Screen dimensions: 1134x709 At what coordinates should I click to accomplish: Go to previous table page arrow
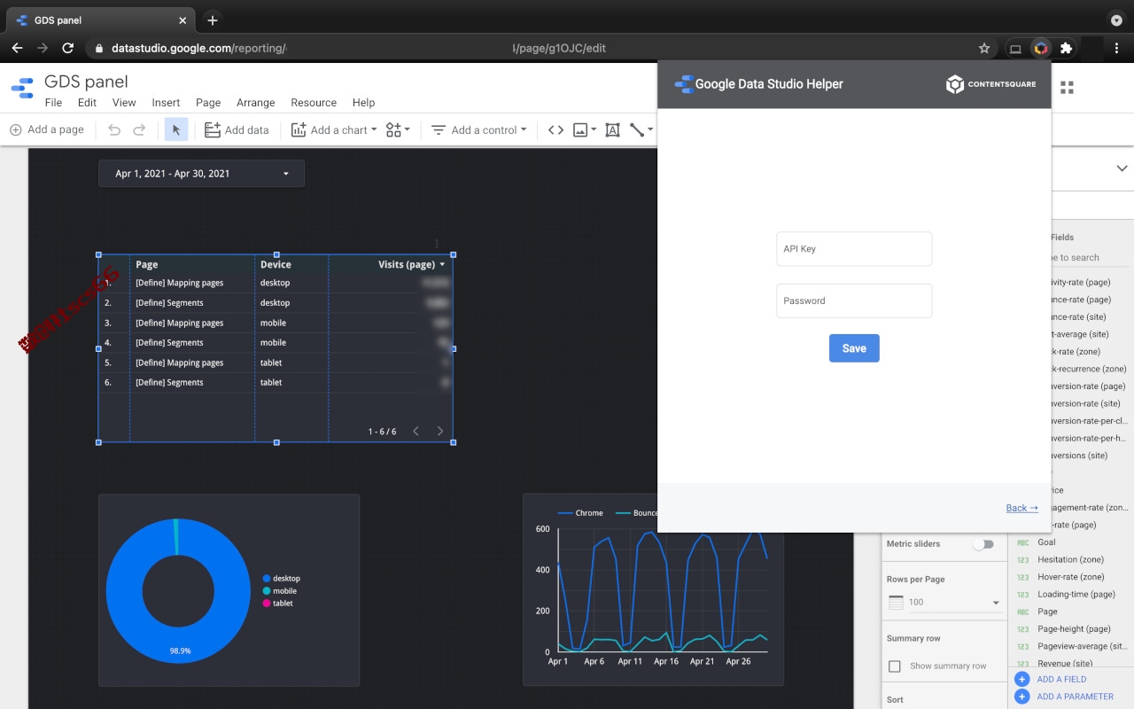(416, 432)
